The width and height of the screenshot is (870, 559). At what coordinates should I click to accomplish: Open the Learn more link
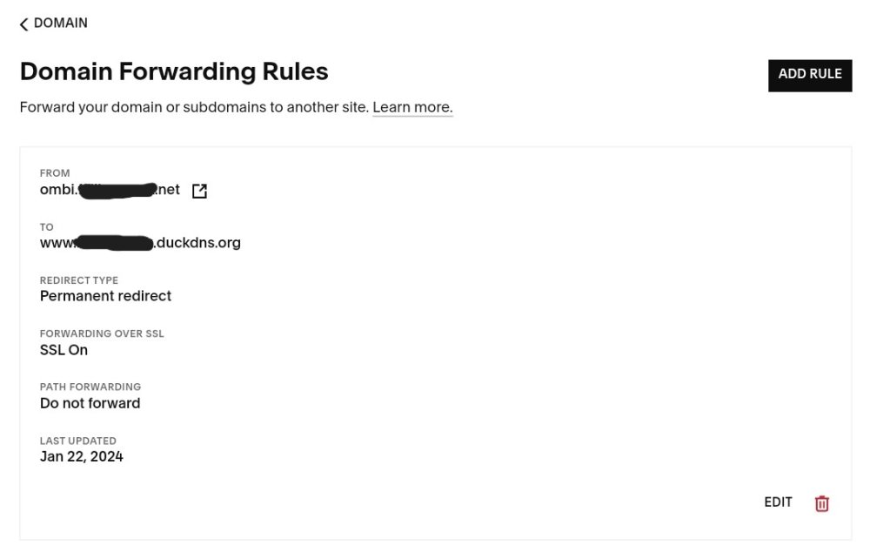(412, 107)
